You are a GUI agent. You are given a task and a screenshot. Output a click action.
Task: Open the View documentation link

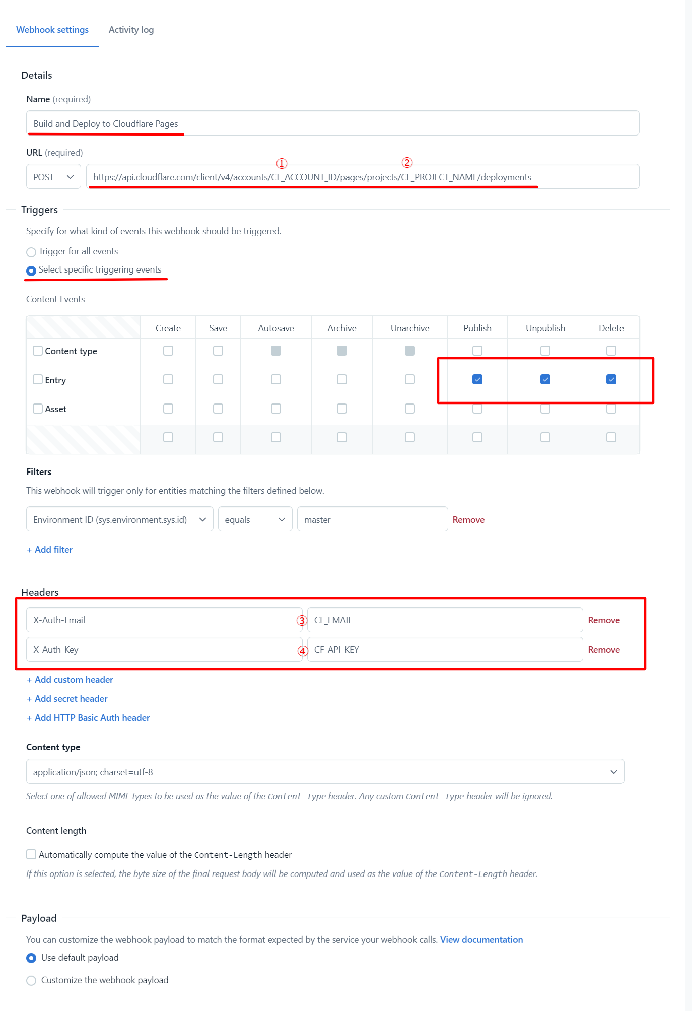481,940
